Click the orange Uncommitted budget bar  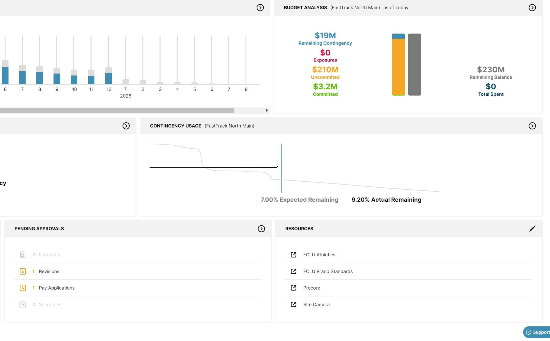coord(398,67)
